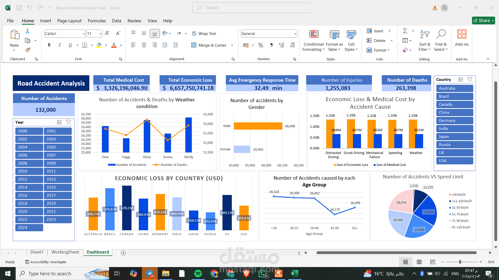Viewport: 499px width, 280px height.
Task: Toggle Underline formatting
Action: tap(70, 45)
